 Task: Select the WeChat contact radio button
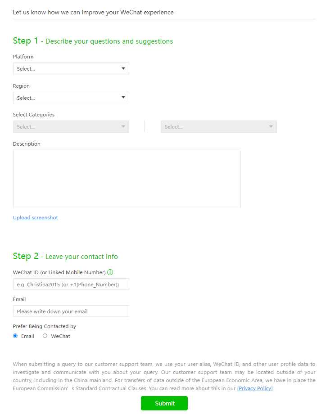point(45,336)
